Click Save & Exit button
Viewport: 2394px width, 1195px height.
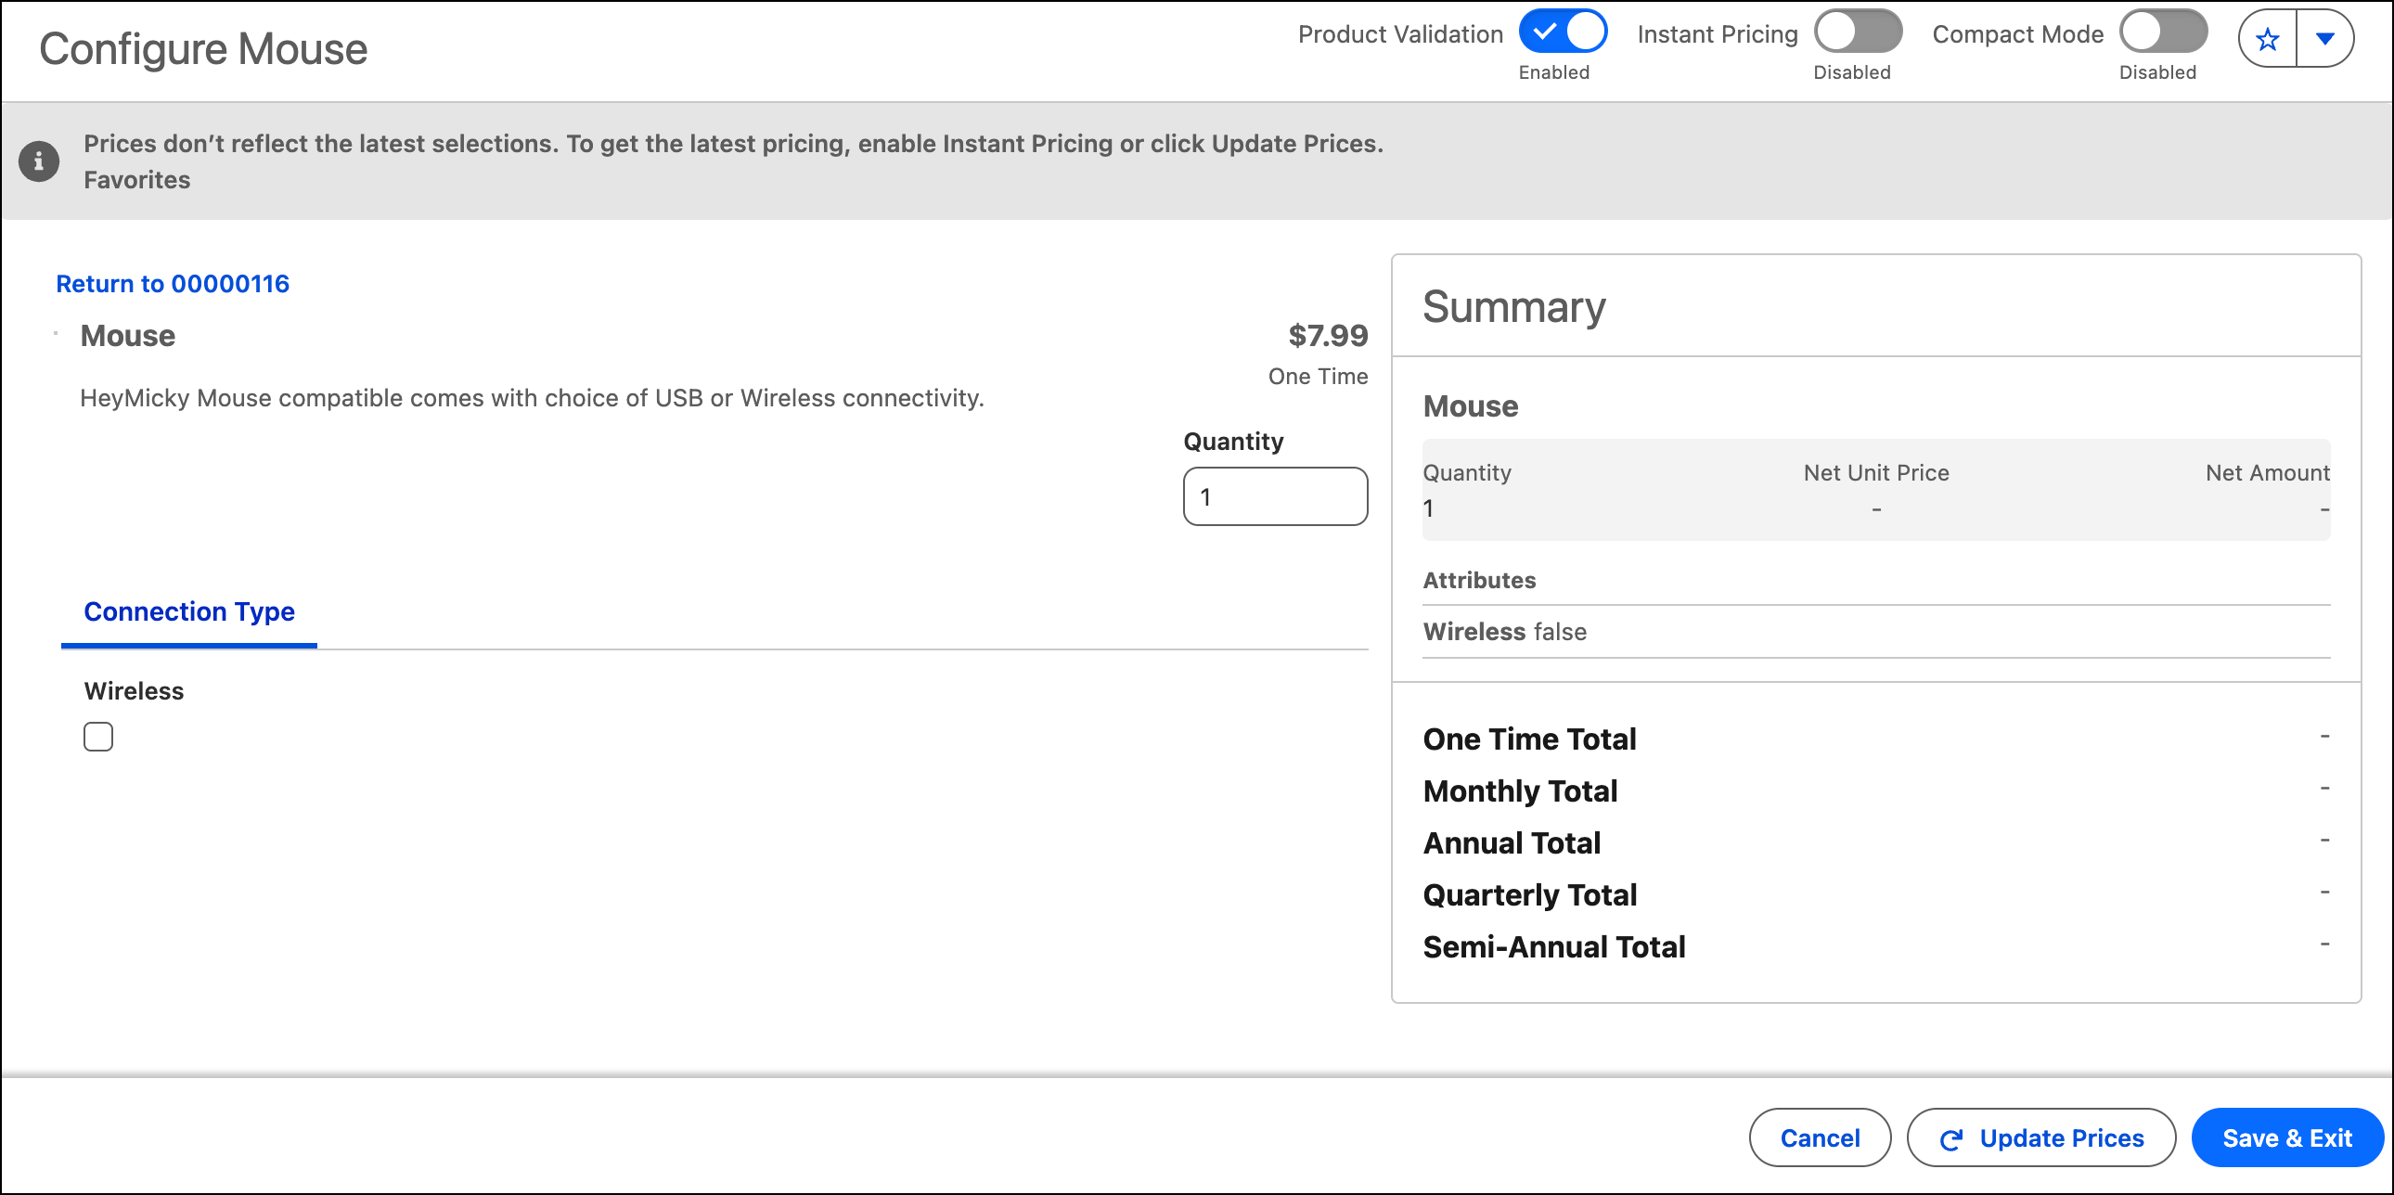(2287, 1137)
